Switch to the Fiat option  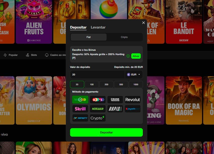(x=89, y=37)
